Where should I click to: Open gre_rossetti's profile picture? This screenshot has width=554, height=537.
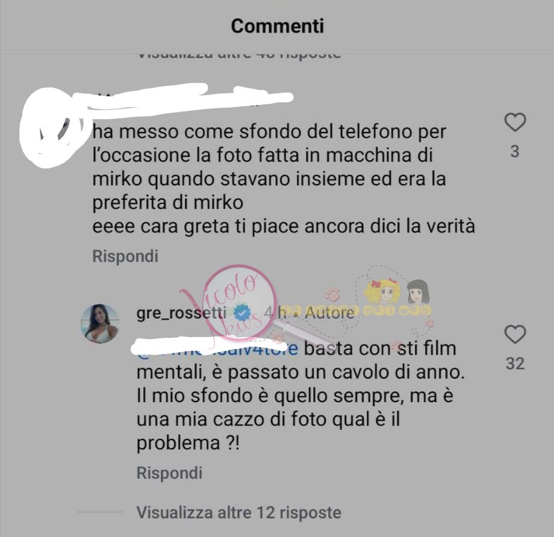[x=100, y=324]
